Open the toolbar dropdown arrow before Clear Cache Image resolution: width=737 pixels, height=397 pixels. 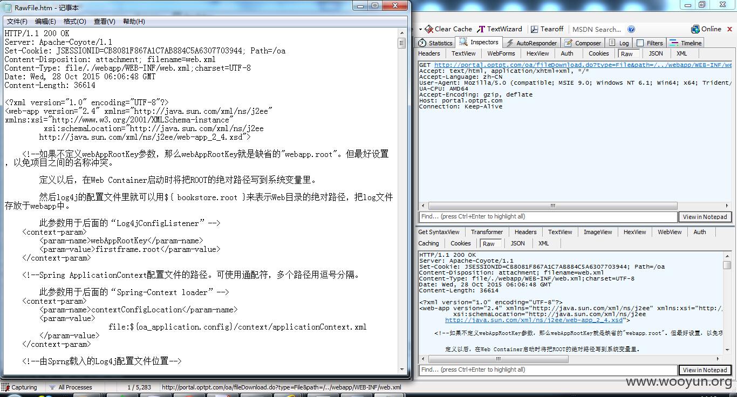420,29
